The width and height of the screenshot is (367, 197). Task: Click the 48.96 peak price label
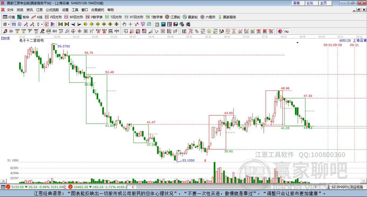coord(285,88)
